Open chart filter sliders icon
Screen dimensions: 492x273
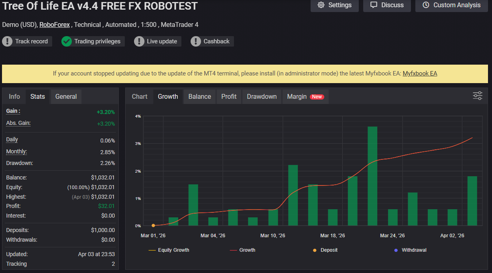click(x=478, y=96)
